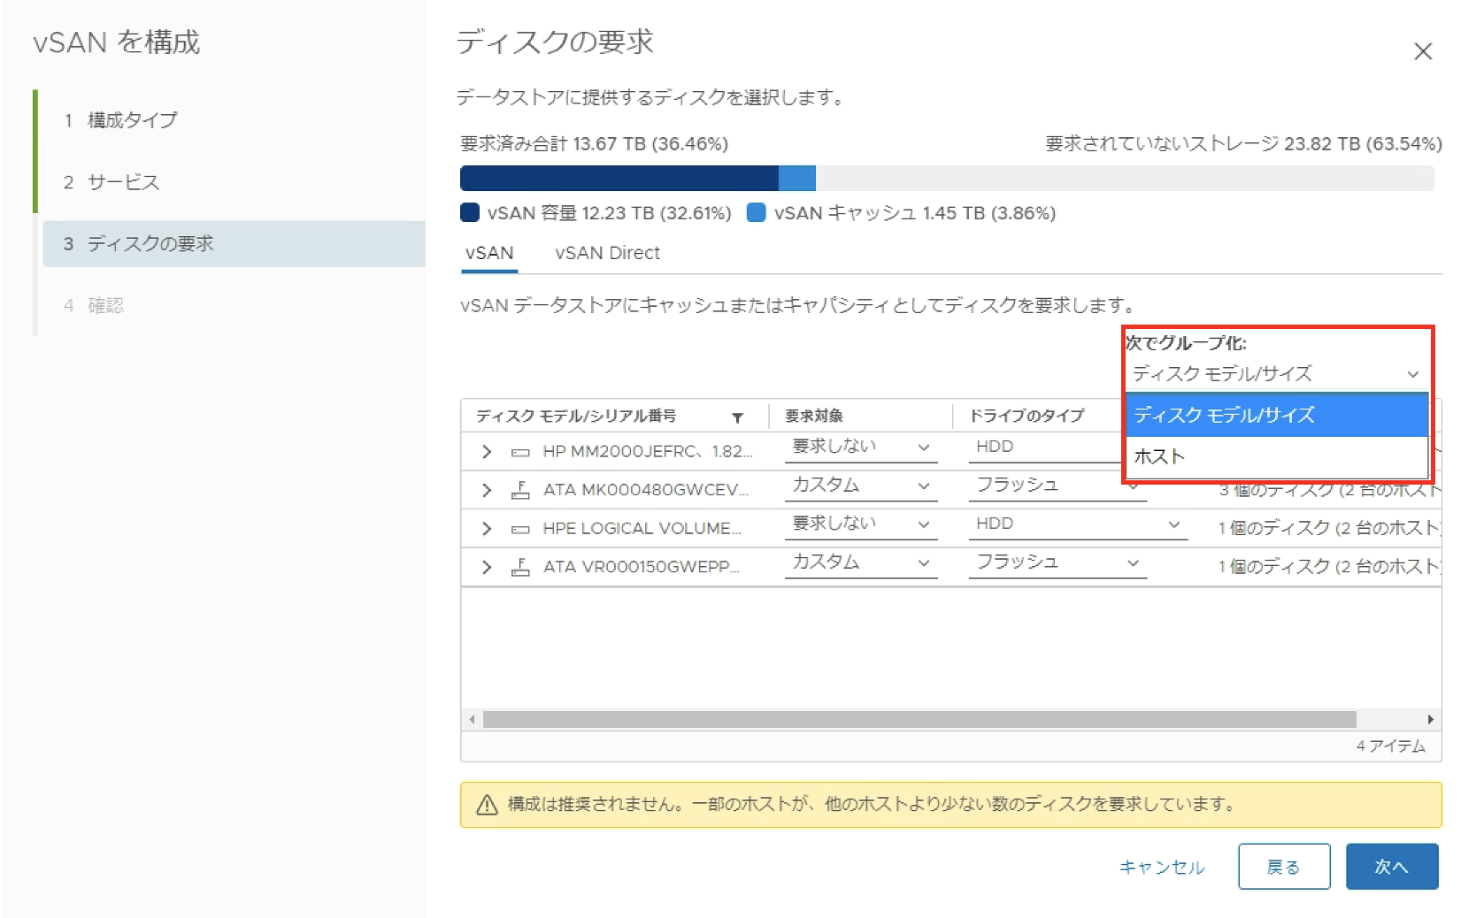
Task: Click the Group by ディスク モデル/サイズ combo box
Action: (x=1276, y=374)
